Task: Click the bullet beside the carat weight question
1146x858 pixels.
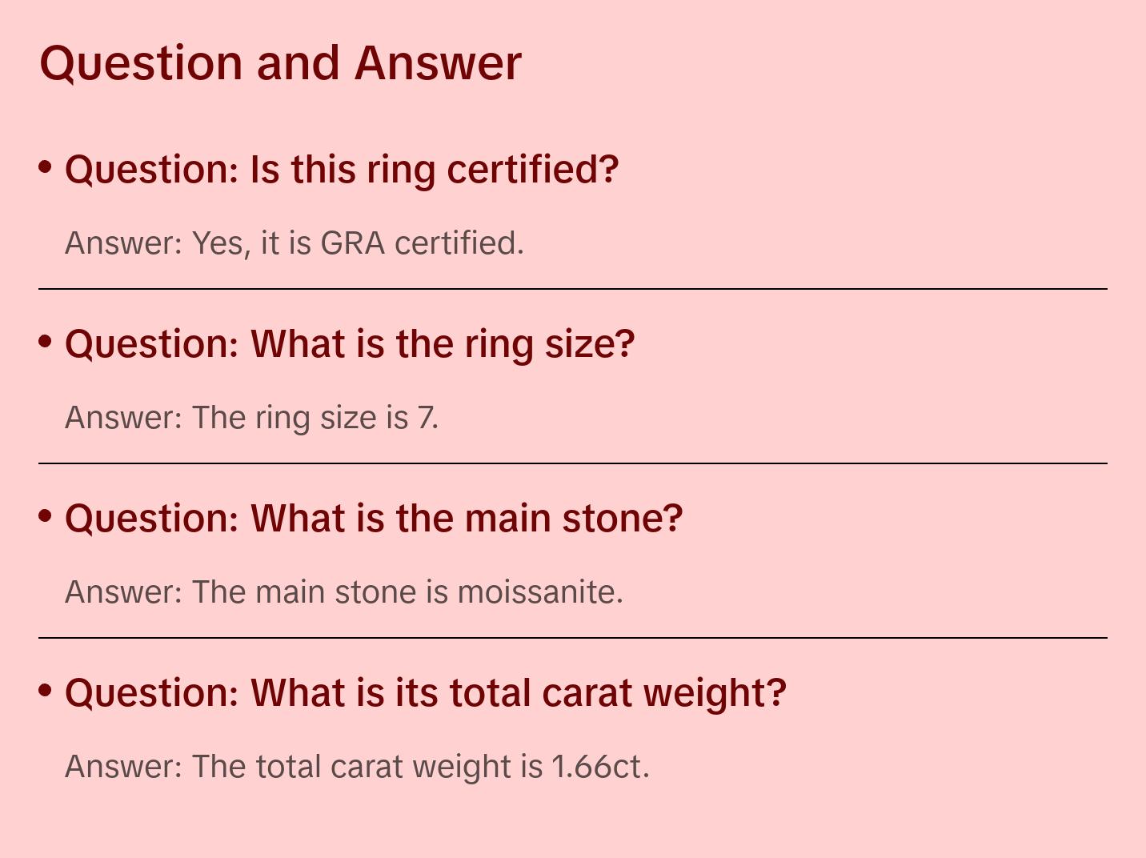Action: (46, 691)
